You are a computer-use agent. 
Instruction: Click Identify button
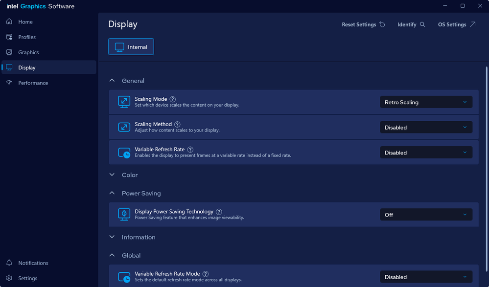(411, 24)
